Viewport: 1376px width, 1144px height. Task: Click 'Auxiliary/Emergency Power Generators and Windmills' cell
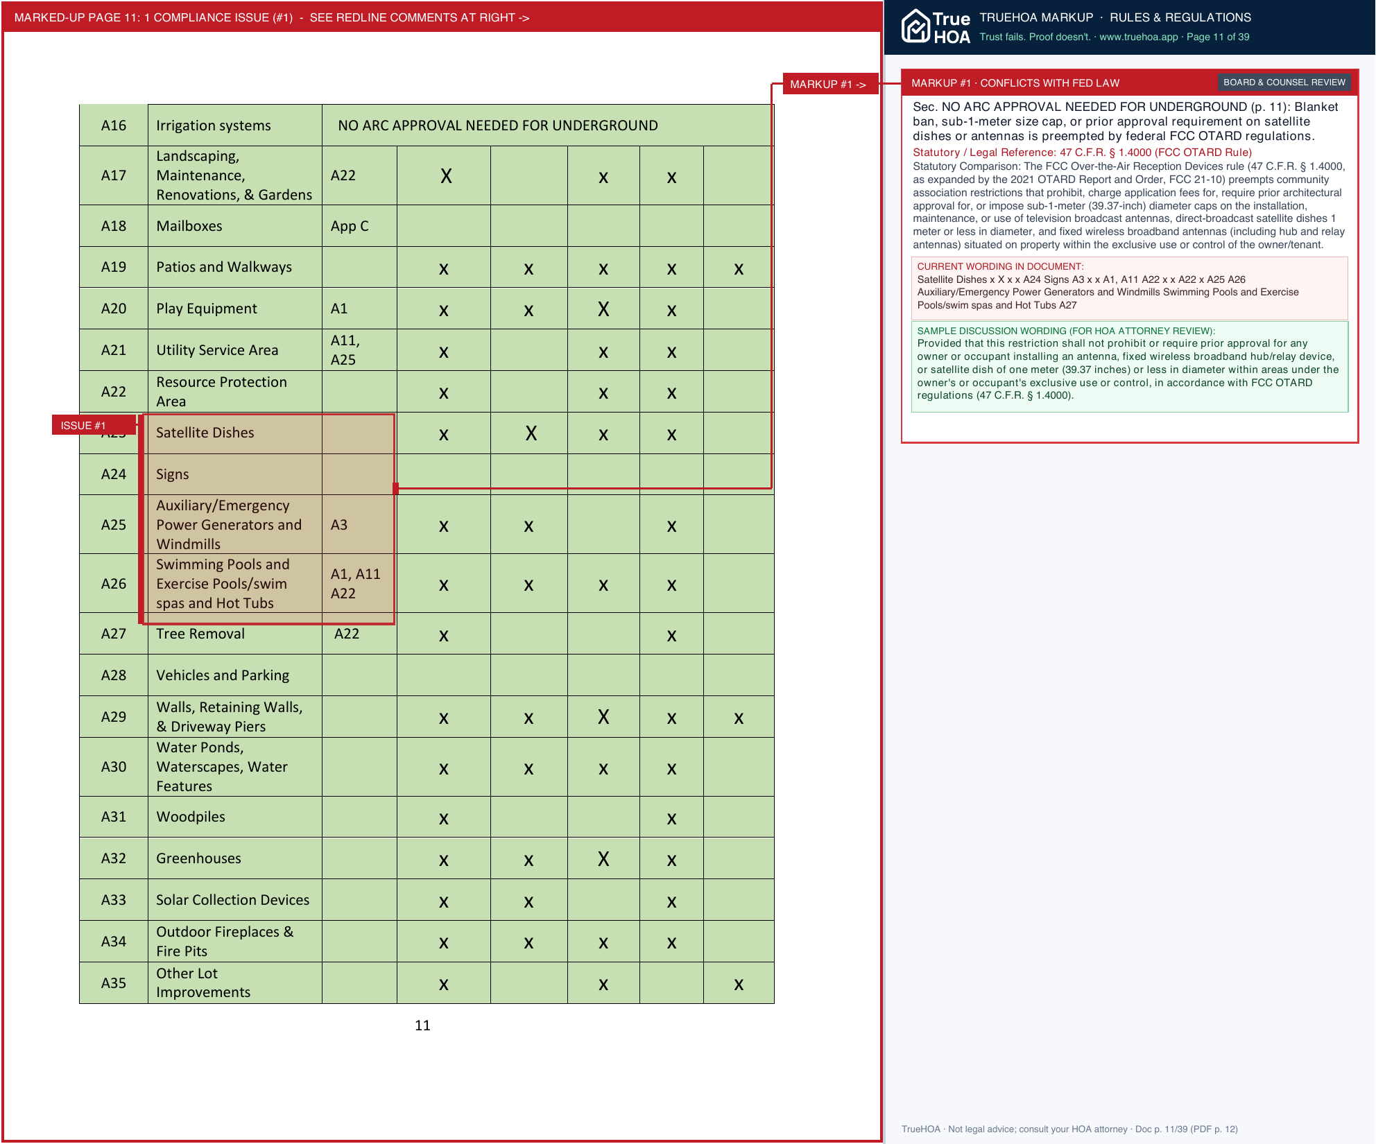[x=235, y=525]
